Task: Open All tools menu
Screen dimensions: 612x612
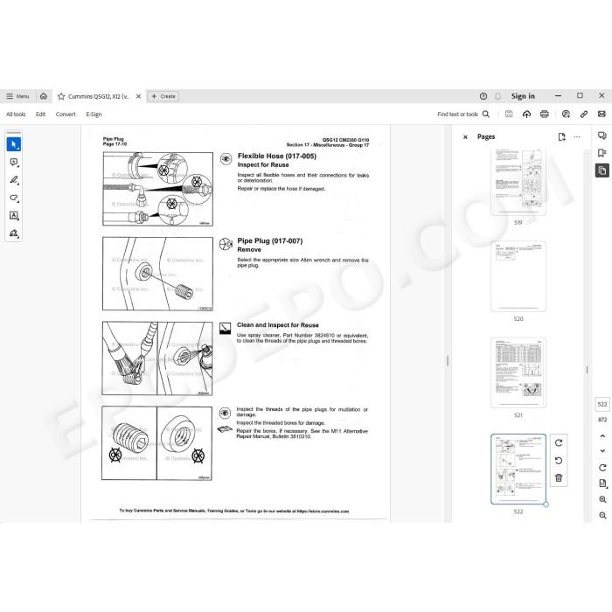Action: coord(16,114)
